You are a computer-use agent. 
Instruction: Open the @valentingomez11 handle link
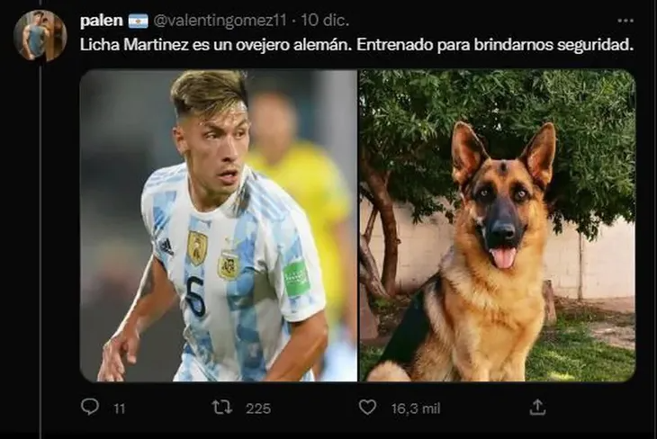pos(220,20)
